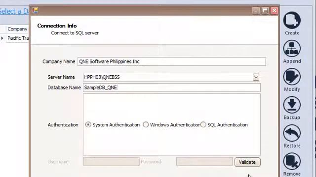Click the Create database icon

[292, 20]
